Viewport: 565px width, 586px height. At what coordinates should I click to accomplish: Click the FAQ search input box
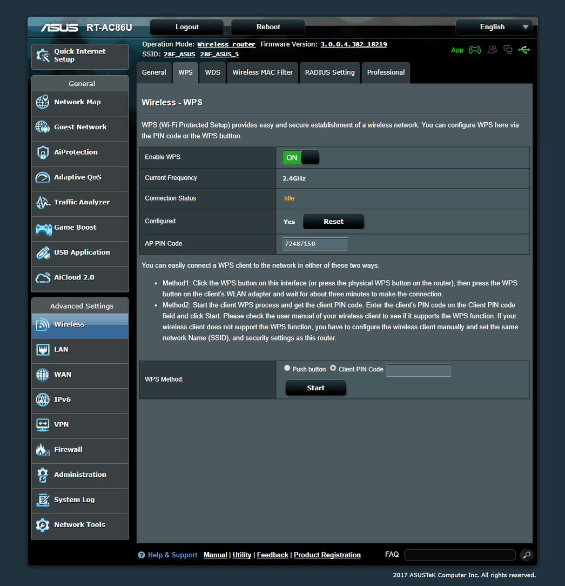click(460, 555)
